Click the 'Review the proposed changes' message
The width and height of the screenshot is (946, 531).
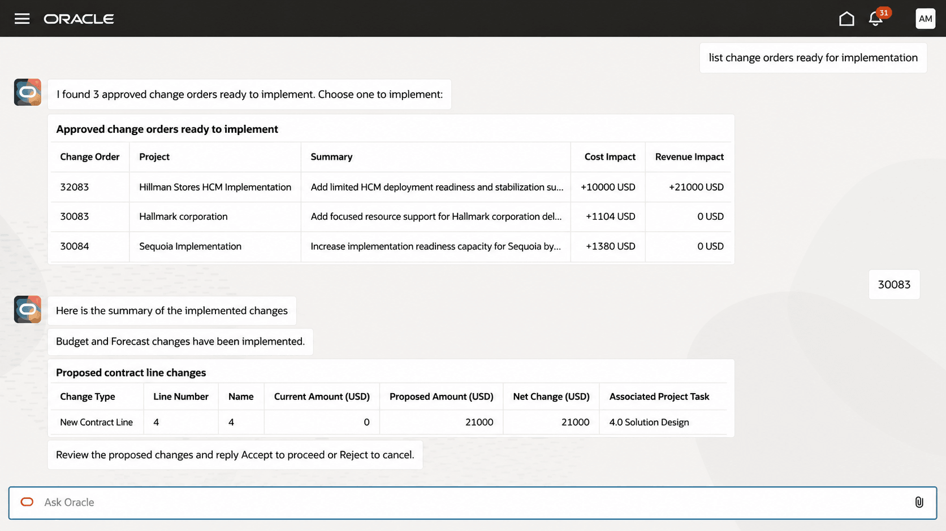pos(235,455)
